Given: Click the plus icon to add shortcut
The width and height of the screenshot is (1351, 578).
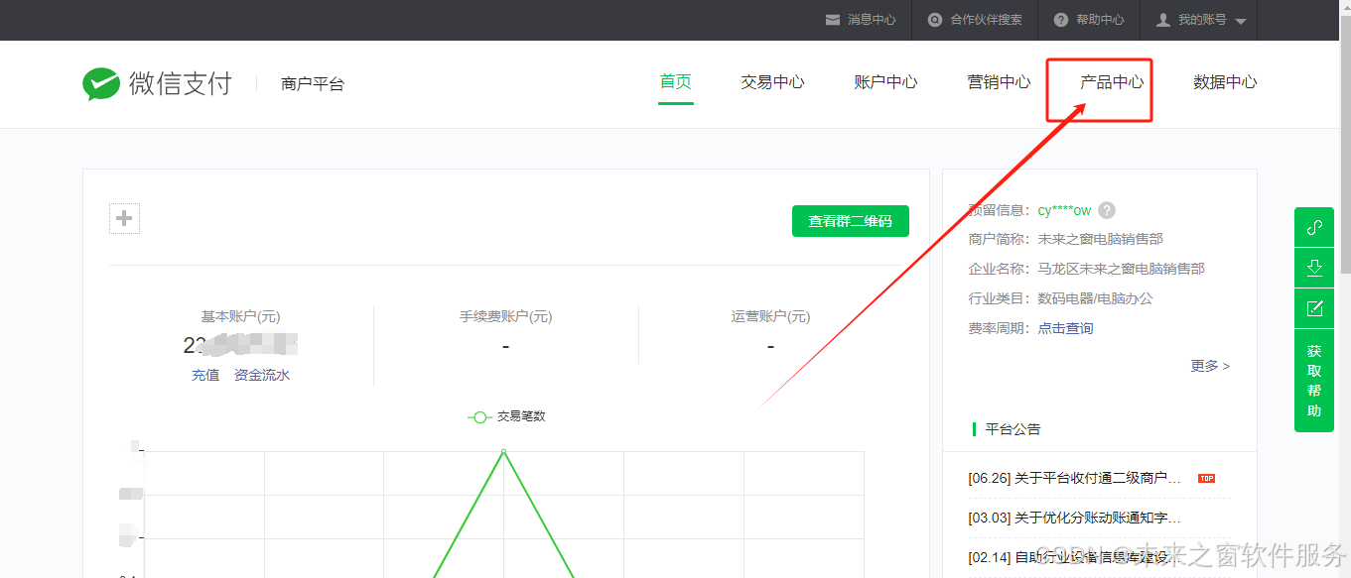Looking at the screenshot, I should point(124,218).
